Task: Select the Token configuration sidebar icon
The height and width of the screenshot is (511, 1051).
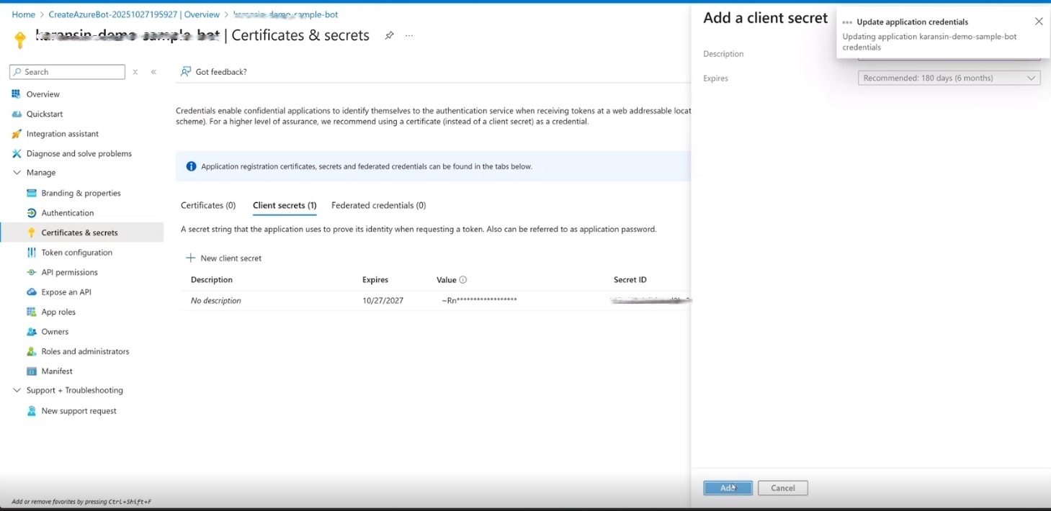Action: tap(33, 252)
